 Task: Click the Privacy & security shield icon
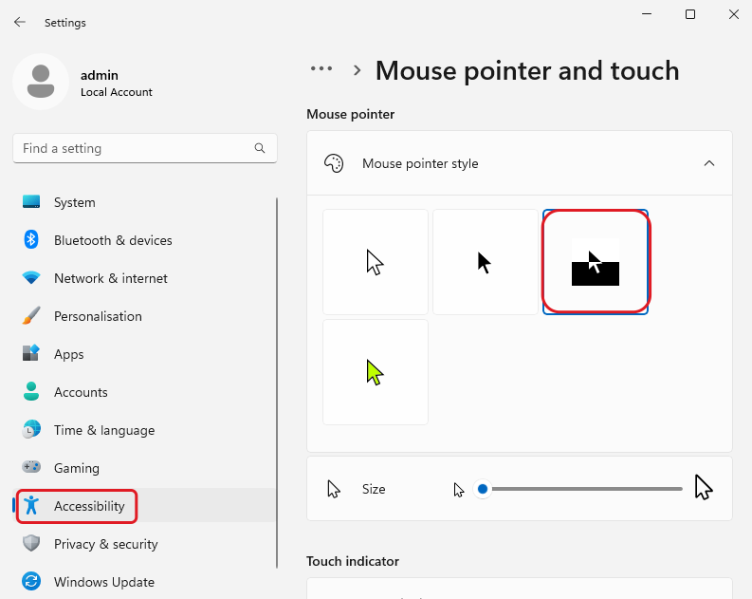(x=31, y=544)
